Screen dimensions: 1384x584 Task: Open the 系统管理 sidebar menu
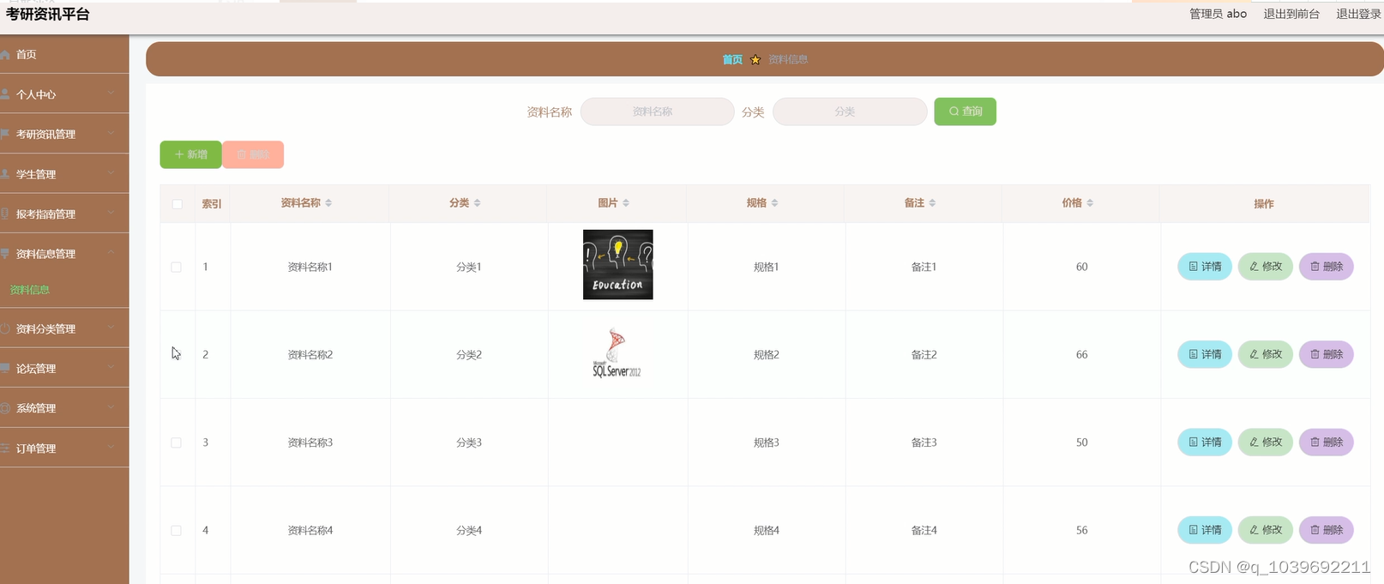(x=64, y=408)
